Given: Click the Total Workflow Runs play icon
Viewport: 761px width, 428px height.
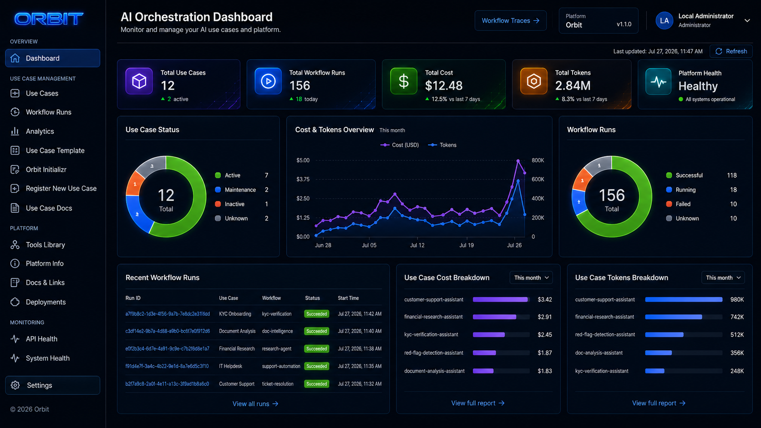Looking at the screenshot, I should (x=268, y=81).
